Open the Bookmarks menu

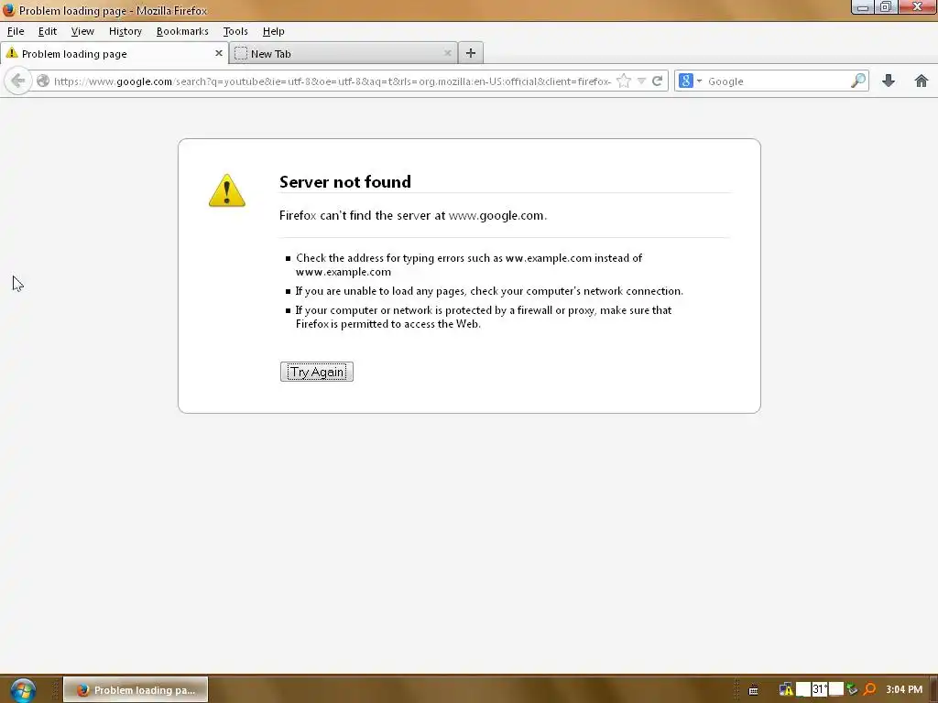click(x=182, y=31)
